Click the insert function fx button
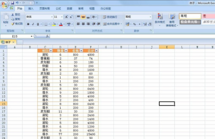The width and height of the screenshot is (215, 139). point(47,36)
